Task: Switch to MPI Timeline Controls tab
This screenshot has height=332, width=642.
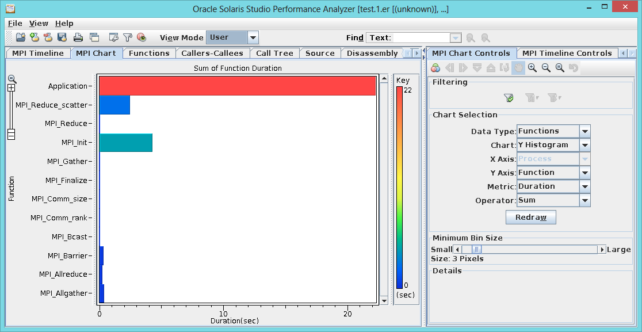Action: tap(567, 53)
